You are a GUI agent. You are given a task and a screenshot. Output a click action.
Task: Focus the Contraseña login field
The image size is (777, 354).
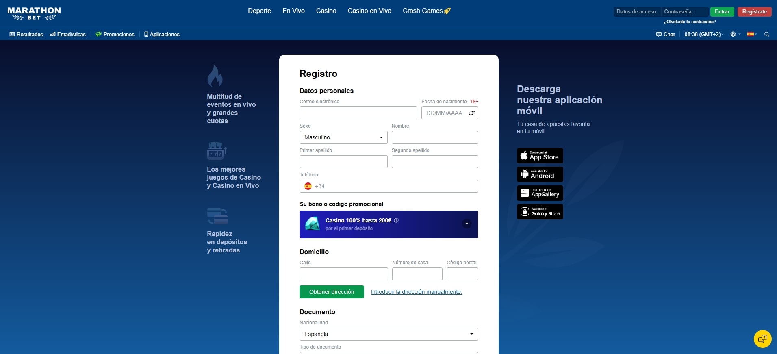(x=685, y=11)
